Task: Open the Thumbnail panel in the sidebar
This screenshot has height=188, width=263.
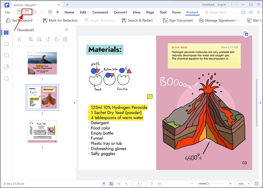Action: (x=5, y=33)
